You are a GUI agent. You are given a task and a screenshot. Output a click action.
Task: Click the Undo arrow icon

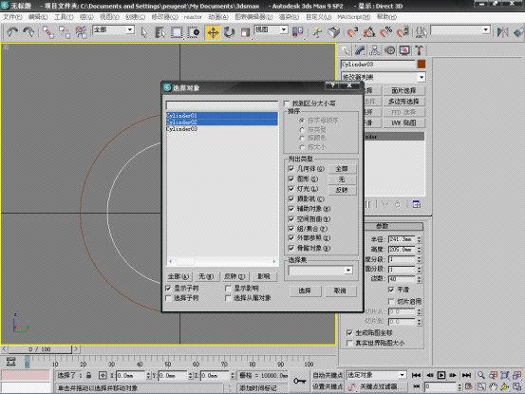coord(12,32)
